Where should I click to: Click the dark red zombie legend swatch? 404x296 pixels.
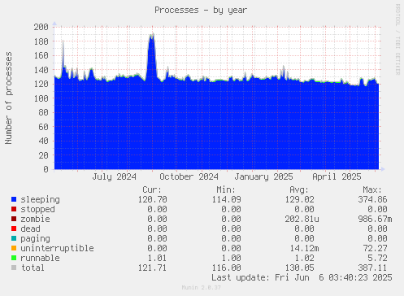pos(14,219)
